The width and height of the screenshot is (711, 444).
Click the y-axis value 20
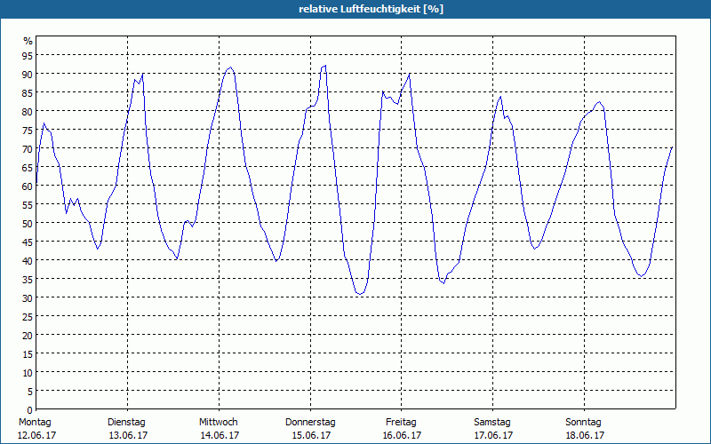click(x=28, y=336)
